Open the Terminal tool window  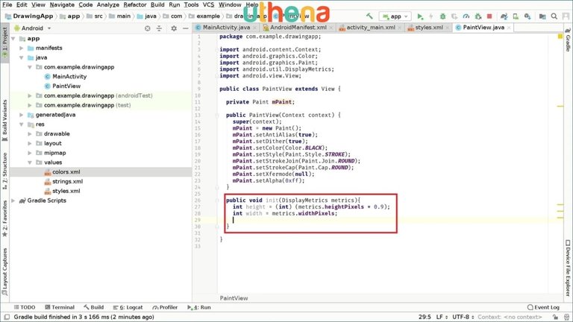58,307
